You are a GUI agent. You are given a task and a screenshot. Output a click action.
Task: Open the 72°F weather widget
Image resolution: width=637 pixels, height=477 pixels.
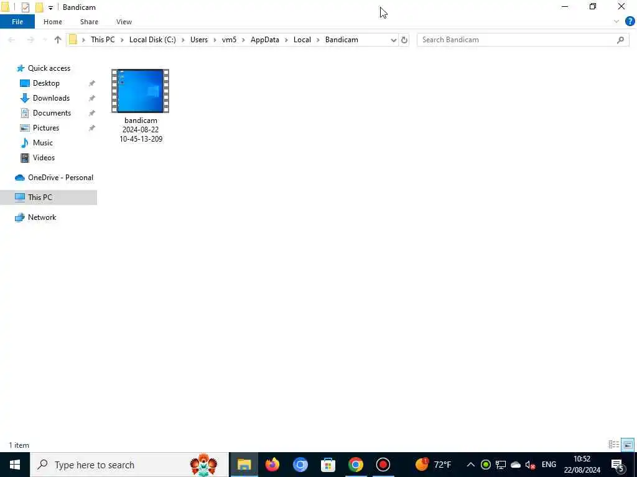pyautogui.click(x=433, y=465)
